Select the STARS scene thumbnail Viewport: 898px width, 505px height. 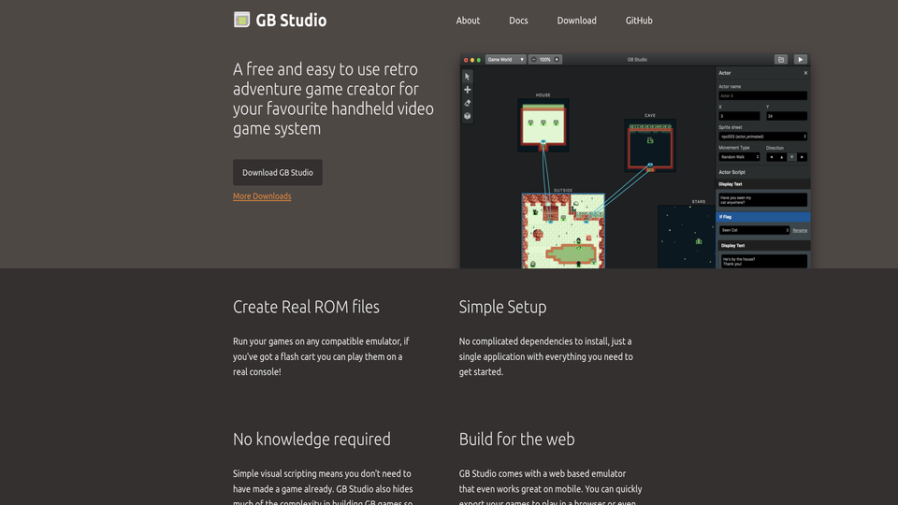686,237
